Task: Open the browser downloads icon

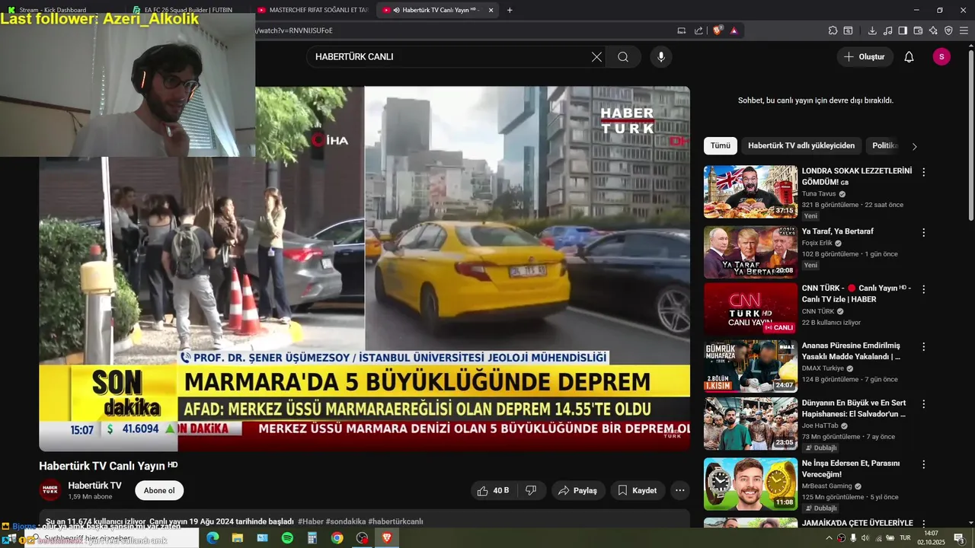Action: pos(872,30)
